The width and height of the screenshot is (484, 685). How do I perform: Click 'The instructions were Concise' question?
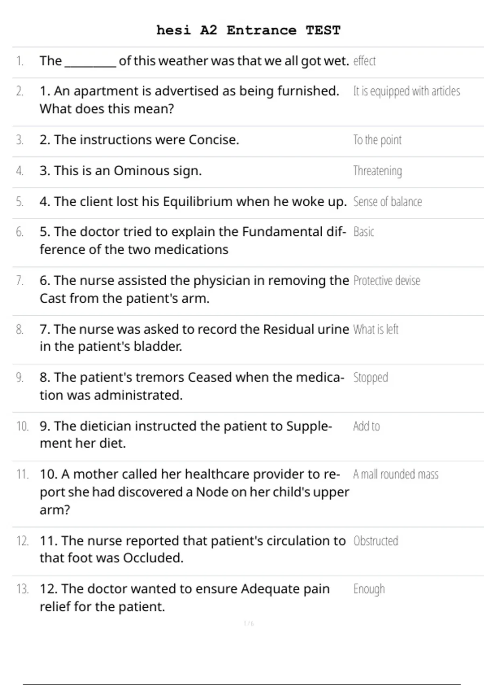(x=139, y=140)
